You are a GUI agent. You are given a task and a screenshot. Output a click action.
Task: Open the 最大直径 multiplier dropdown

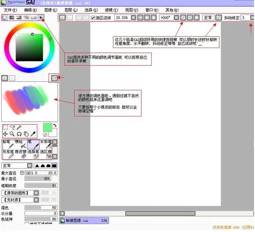22,173
